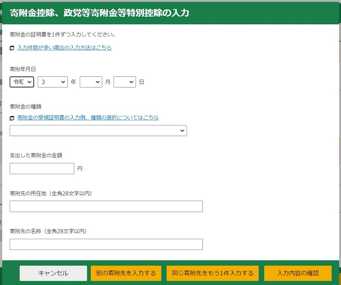Open the era dropdown showing 令和
341x285 pixels.
(x=21, y=81)
